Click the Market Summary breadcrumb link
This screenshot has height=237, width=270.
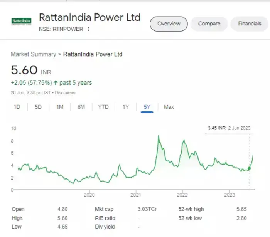point(33,54)
